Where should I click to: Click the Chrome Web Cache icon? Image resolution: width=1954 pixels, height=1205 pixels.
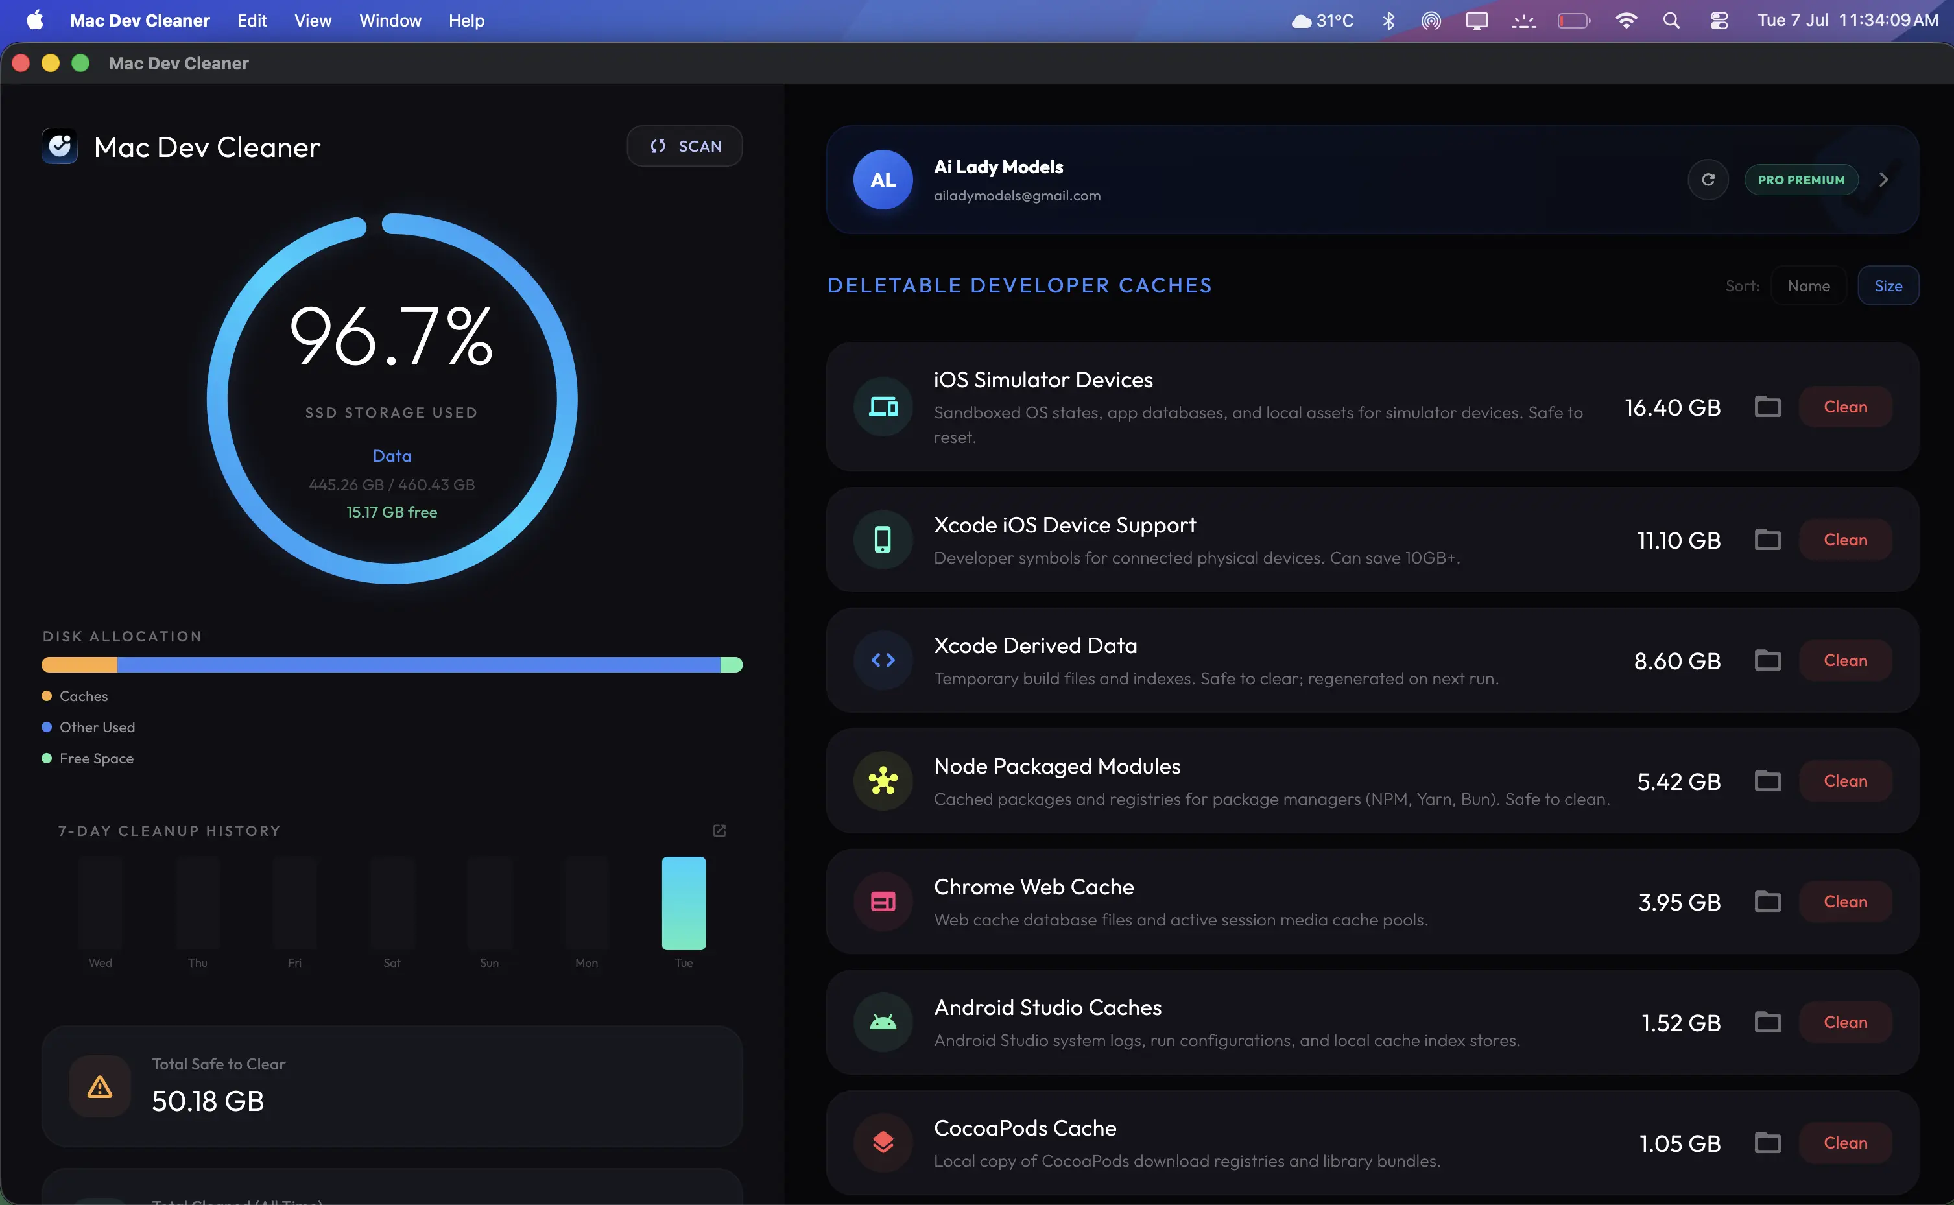point(883,902)
